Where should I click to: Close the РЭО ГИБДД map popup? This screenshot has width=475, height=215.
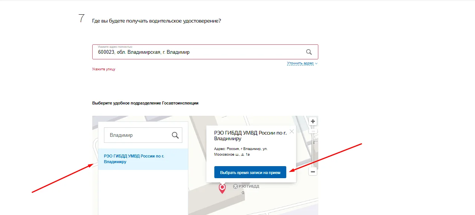click(292, 132)
